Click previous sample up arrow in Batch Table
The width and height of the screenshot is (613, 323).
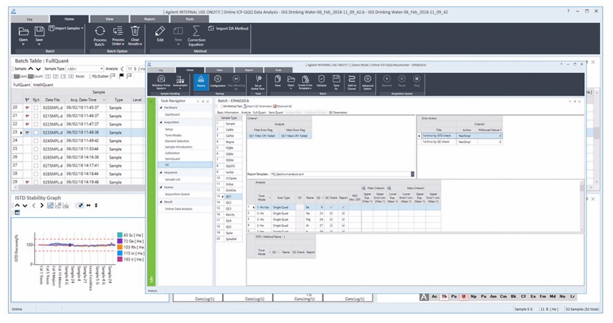point(31,69)
